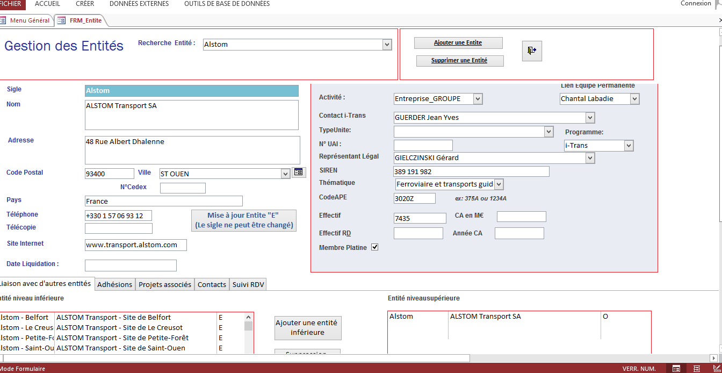Show the Suivi RDV tab

pyautogui.click(x=248, y=285)
